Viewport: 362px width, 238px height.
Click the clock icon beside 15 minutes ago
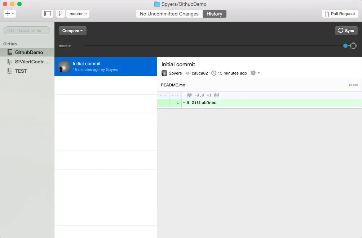point(214,73)
